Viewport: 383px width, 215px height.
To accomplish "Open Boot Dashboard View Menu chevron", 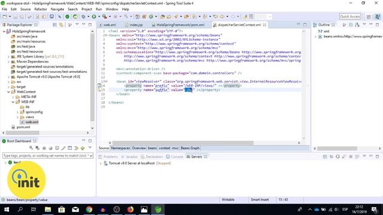I will click(90, 148).
